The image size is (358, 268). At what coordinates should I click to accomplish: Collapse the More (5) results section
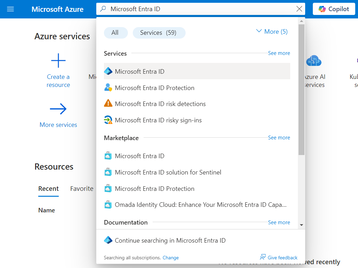tap(271, 31)
